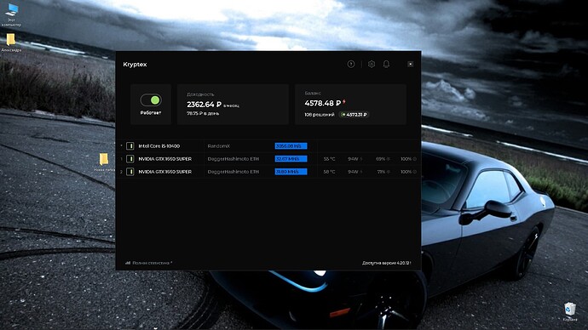
Task: Open the RandomX algorithm cell for the CPU
Action: tap(219, 146)
